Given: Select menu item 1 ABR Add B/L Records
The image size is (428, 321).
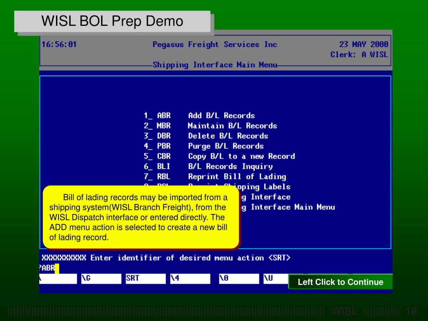Looking at the screenshot, I should 199,115.
